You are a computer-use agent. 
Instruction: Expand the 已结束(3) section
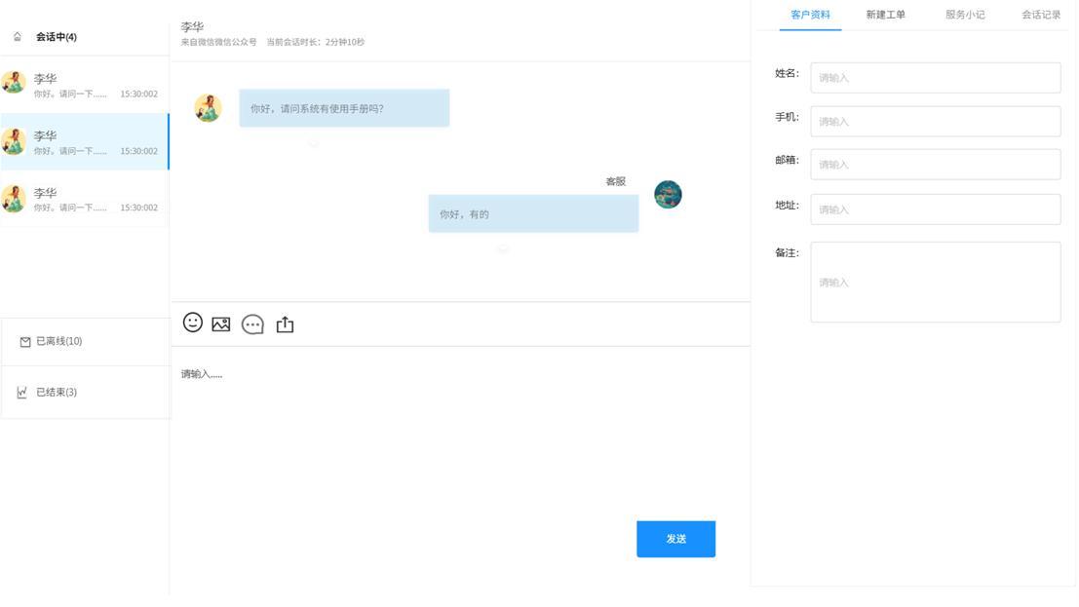click(57, 393)
